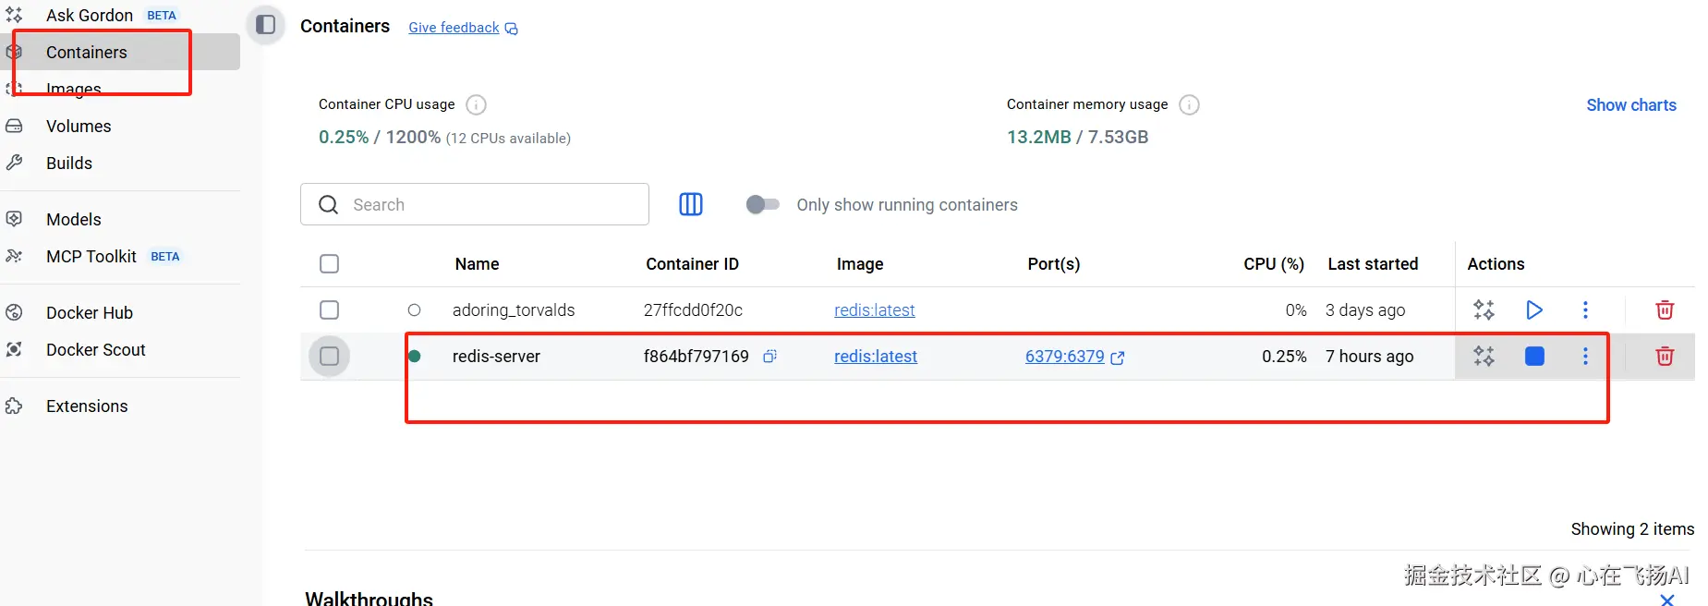The width and height of the screenshot is (1708, 606).
Task: Start the adoring_torvalds container
Action: click(x=1534, y=310)
